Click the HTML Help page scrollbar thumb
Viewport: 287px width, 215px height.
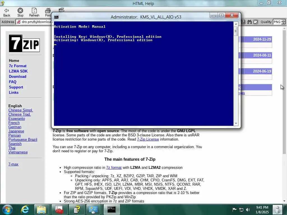tap(284, 92)
